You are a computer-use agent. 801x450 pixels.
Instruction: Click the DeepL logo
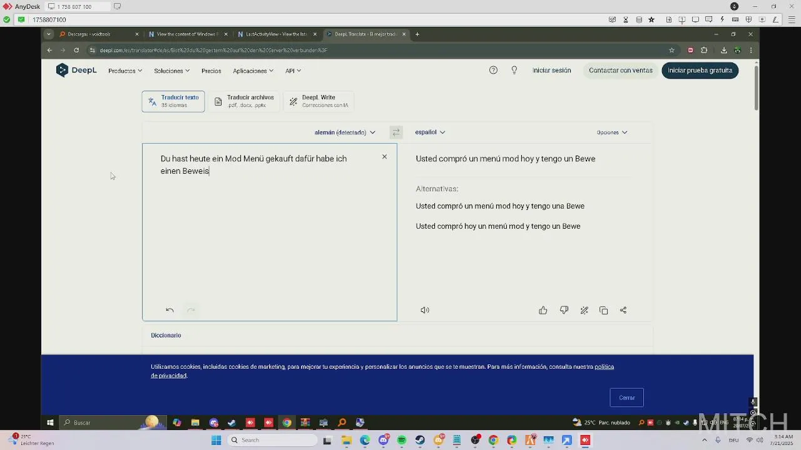coord(76,71)
